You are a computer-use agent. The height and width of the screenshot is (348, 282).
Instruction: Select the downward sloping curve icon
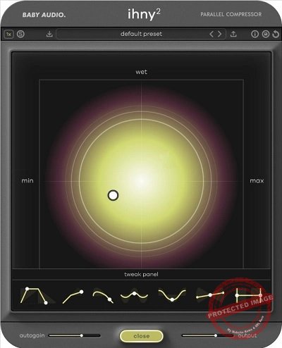pos(103,297)
